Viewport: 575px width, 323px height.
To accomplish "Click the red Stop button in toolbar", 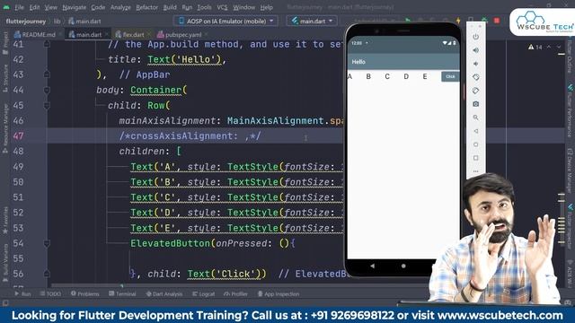I will coord(497,21).
